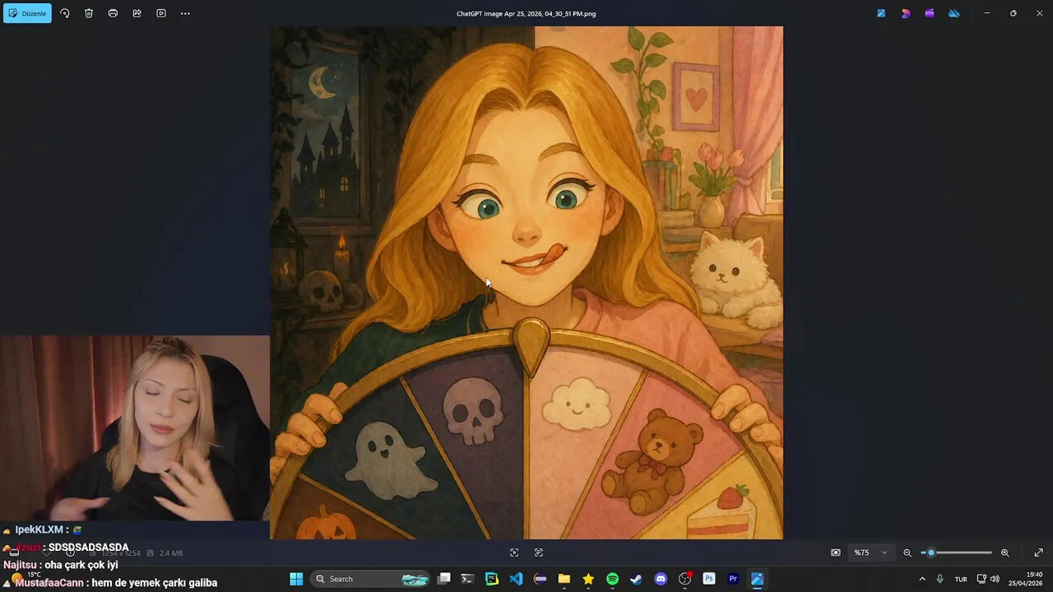
Task: Open Spotify from the taskbar
Action: (x=612, y=579)
